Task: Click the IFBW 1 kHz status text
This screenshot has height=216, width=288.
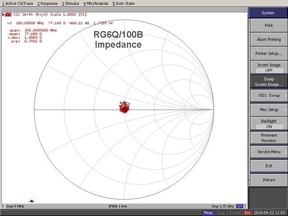Action: pos(118,206)
